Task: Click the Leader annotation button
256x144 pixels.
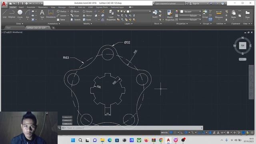Action: tap(62, 16)
